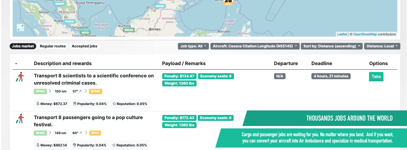Click passenger icon of scientists job

(20, 77)
